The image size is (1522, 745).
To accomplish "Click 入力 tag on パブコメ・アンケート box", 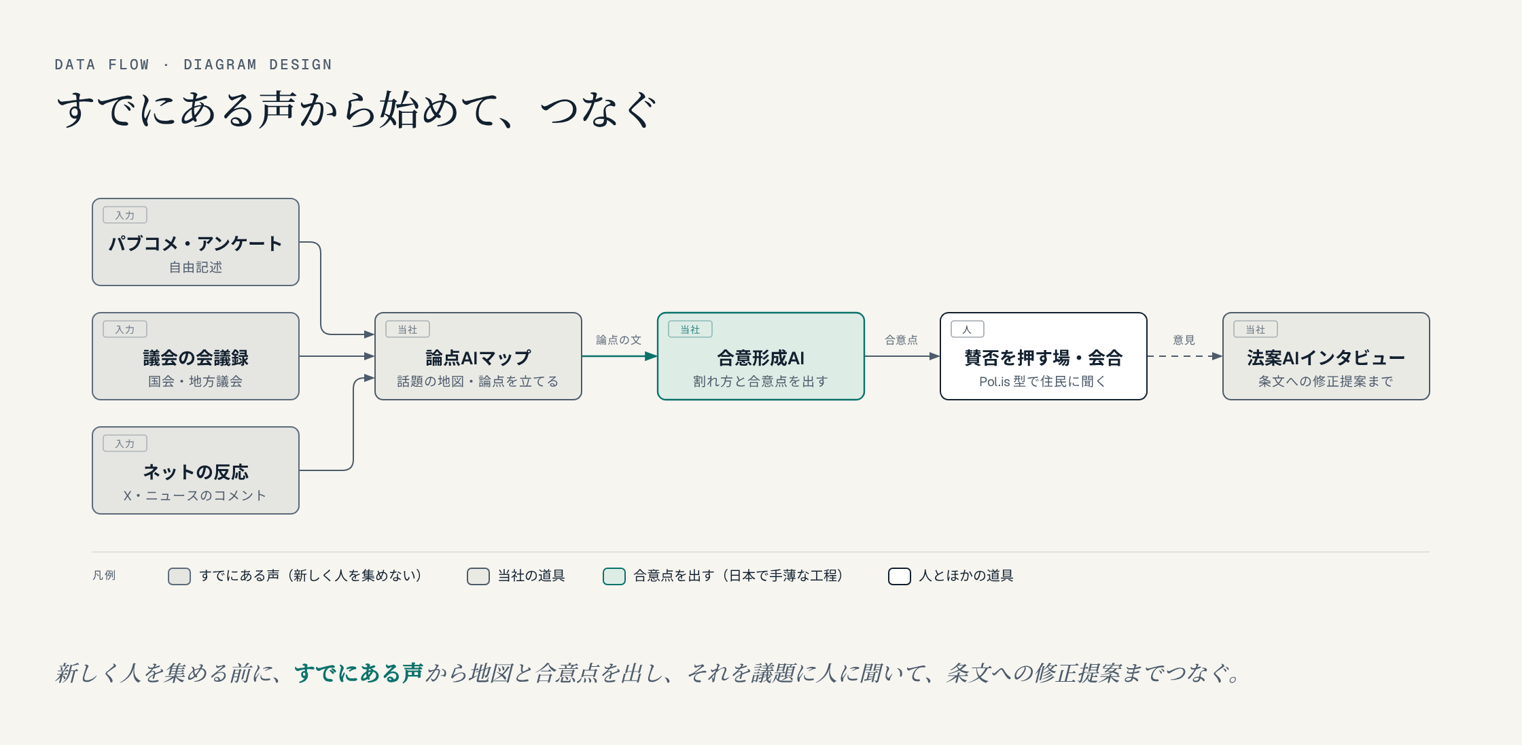I will coord(125,215).
